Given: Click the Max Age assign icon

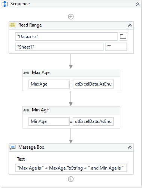Looking at the screenshot, I should pyautogui.click(x=26, y=73).
